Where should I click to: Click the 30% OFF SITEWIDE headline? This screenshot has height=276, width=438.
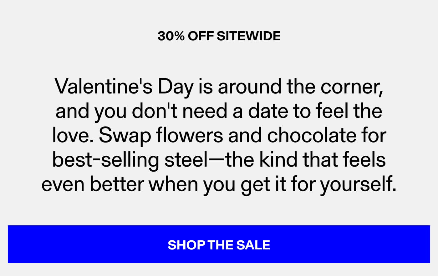click(219, 36)
